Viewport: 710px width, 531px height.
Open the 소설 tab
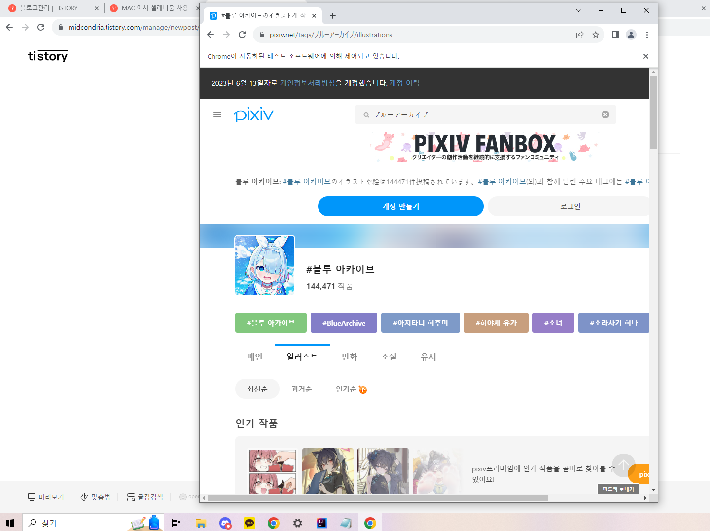tap(389, 357)
